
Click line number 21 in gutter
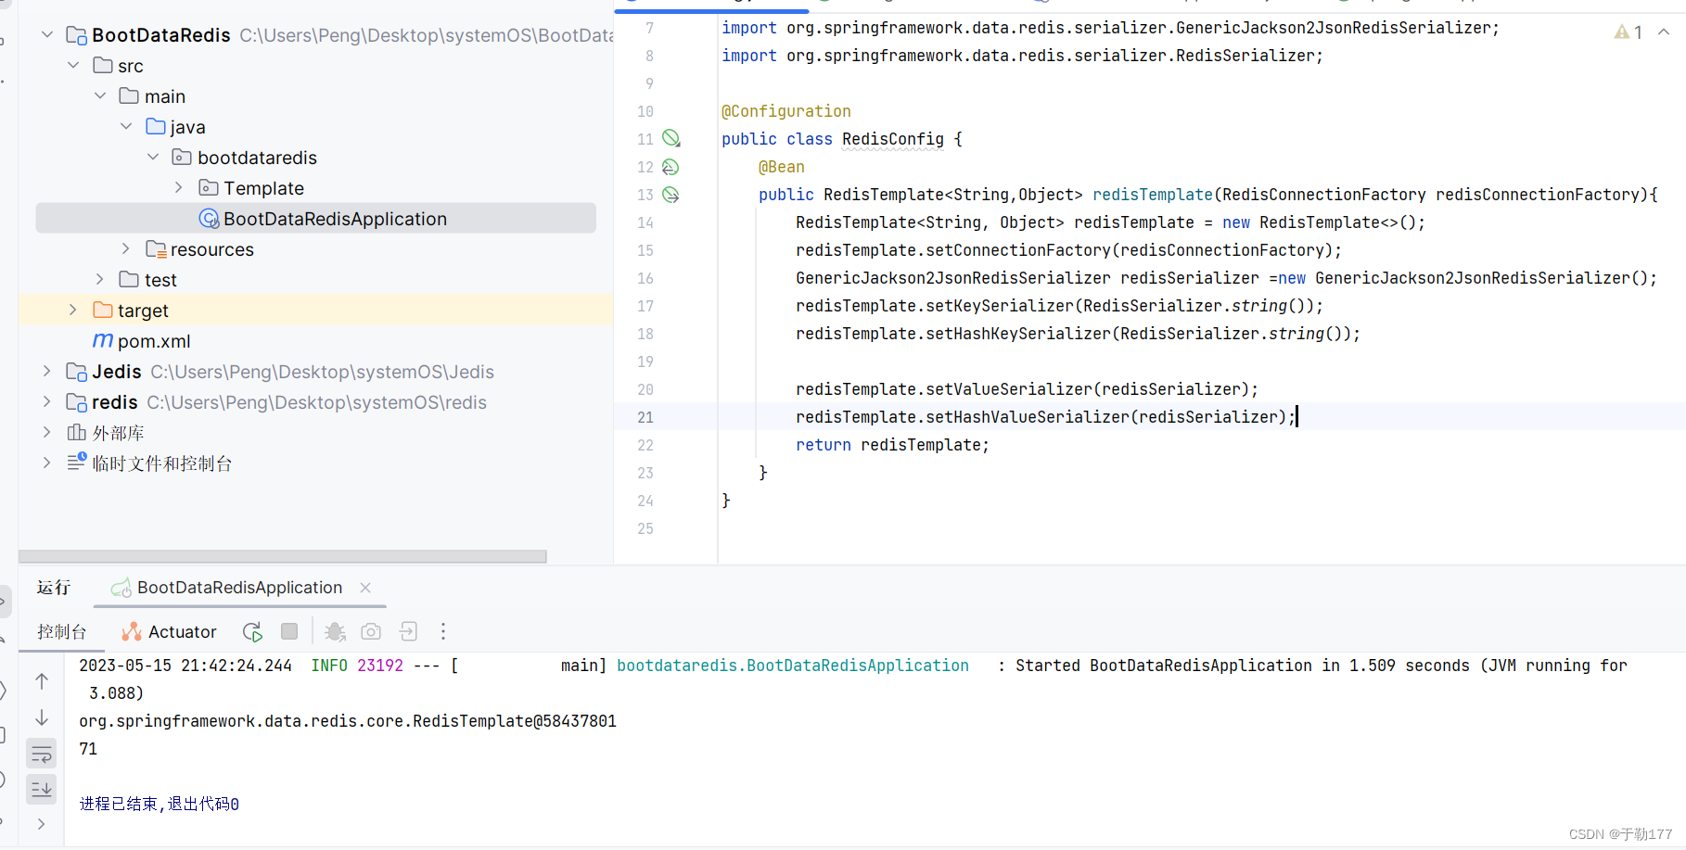645,417
